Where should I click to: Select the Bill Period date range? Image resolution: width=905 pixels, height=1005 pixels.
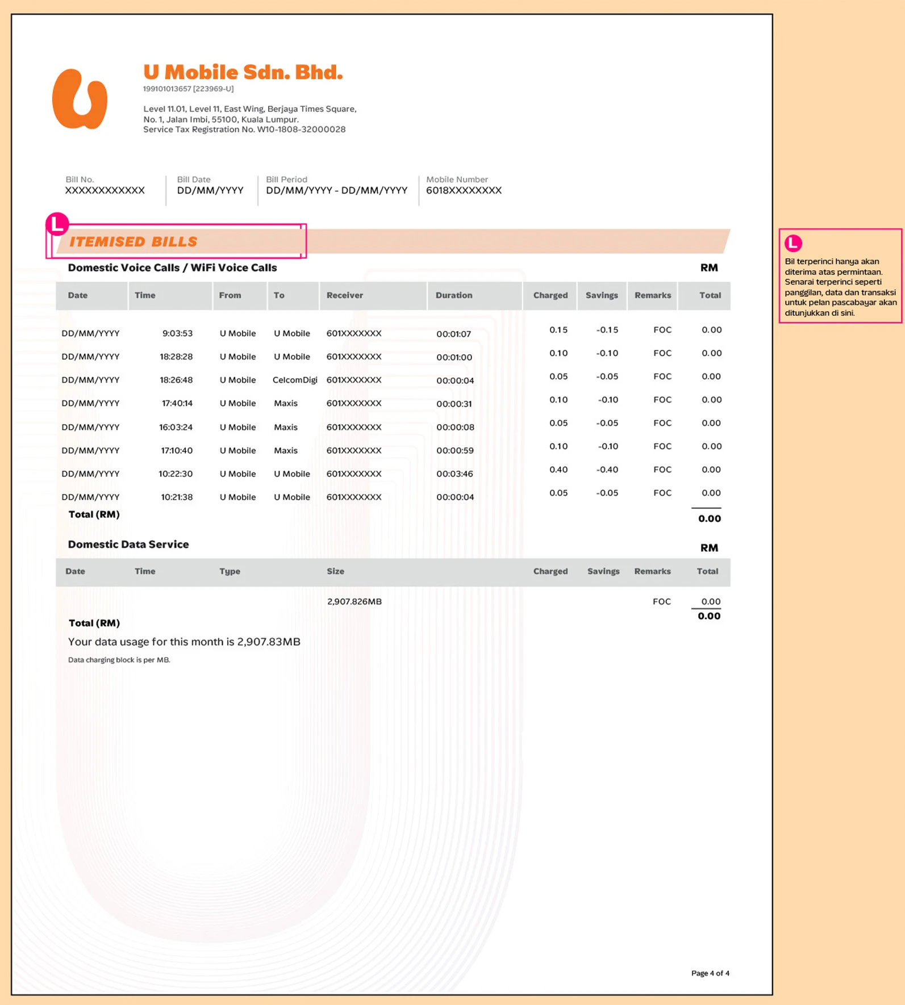(337, 191)
